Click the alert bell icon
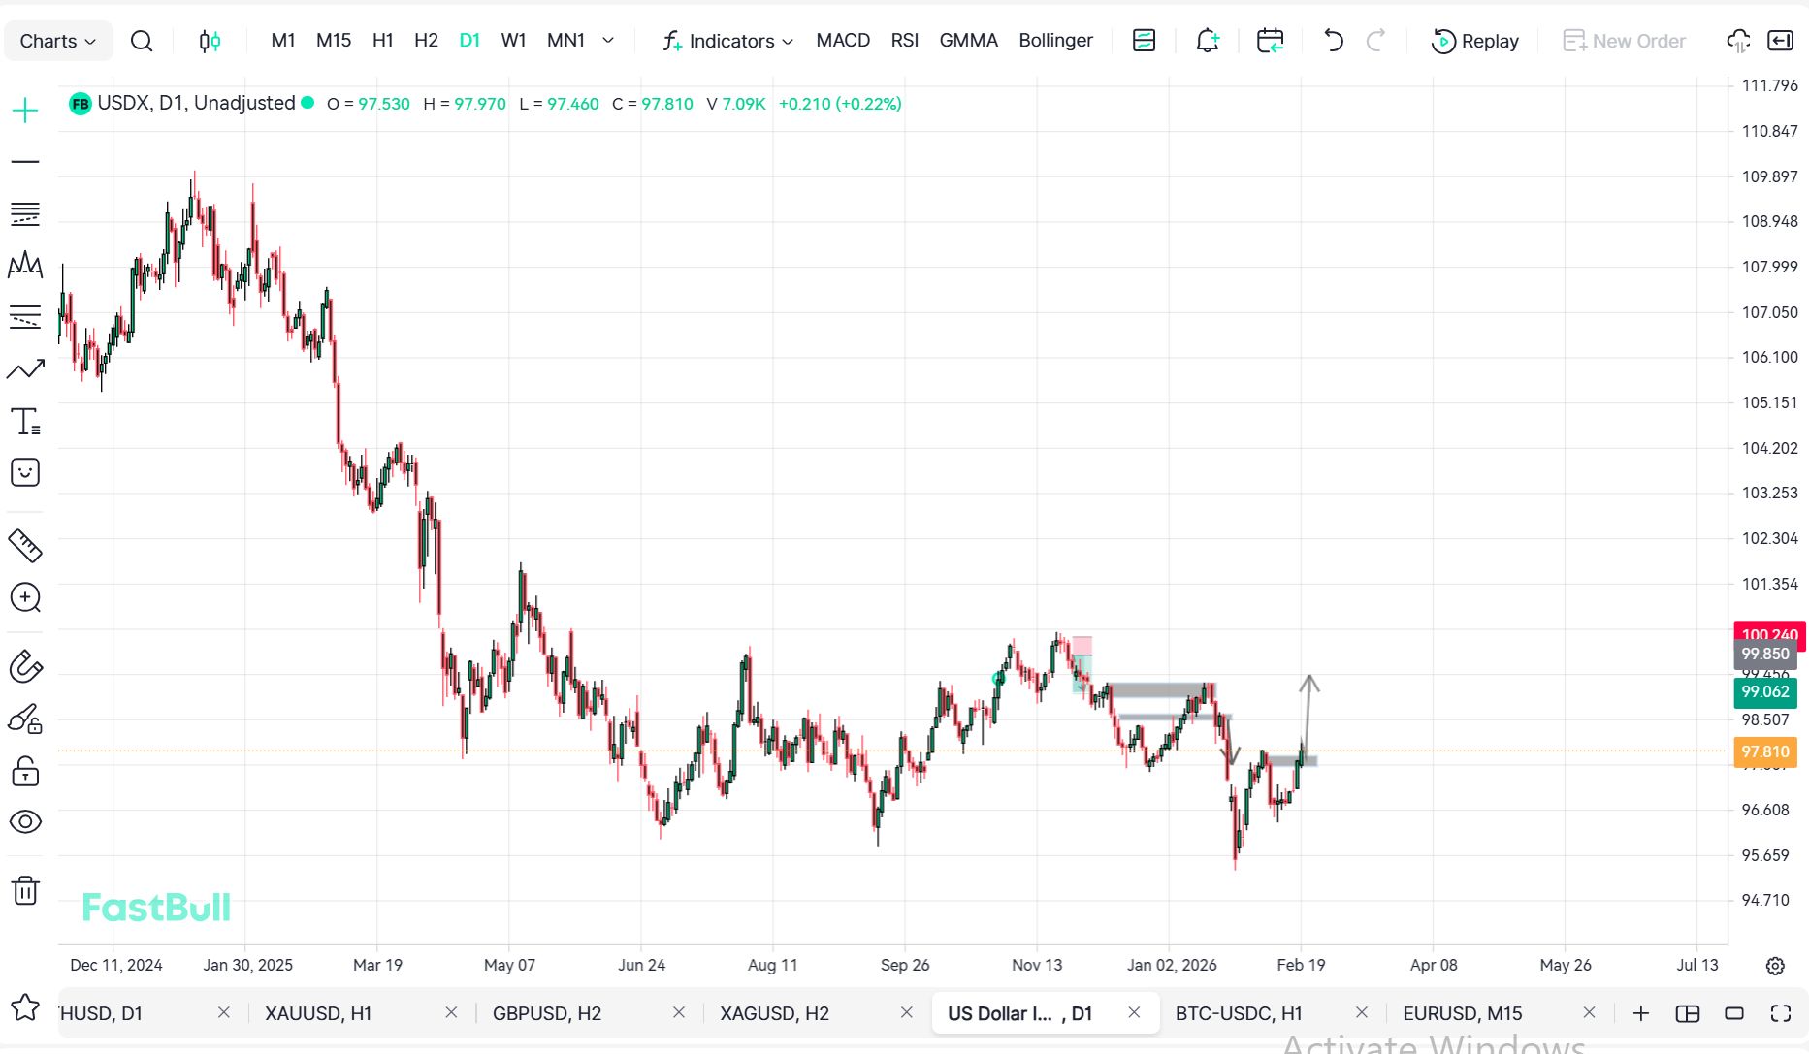The height and width of the screenshot is (1054, 1809). click(x=1208, y=41)
